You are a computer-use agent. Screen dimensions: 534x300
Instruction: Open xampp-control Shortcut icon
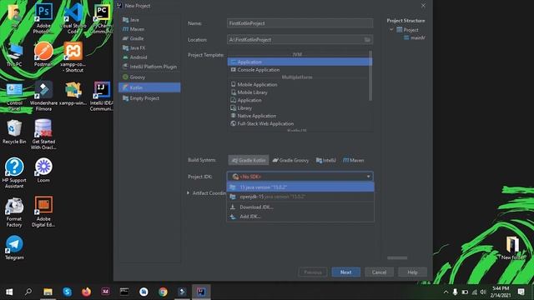click(x=73, y=57)
